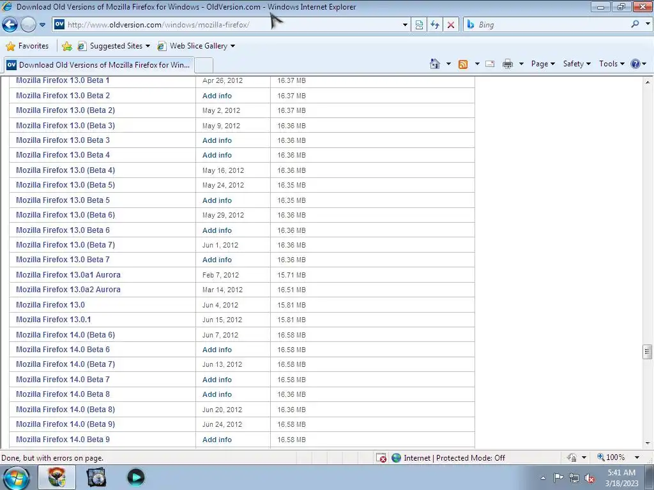Click the vertical scrollbar thumb
Screen dimensions: 654x490
click(648, 352)
